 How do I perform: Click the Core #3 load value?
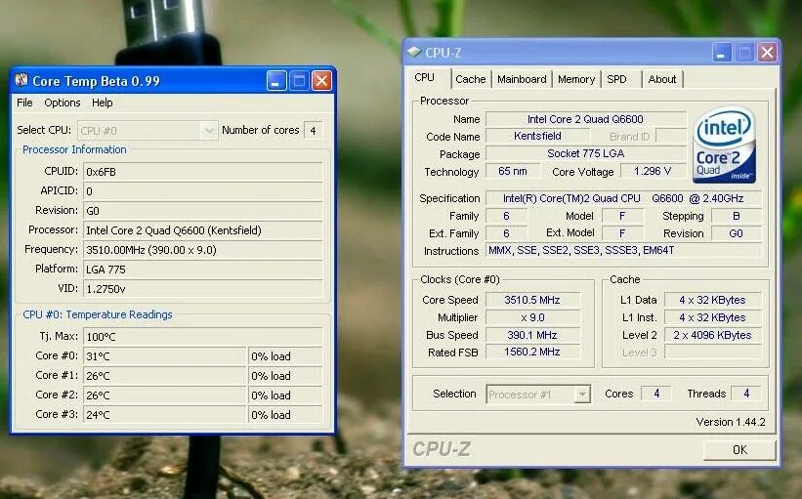click(285, 415)
